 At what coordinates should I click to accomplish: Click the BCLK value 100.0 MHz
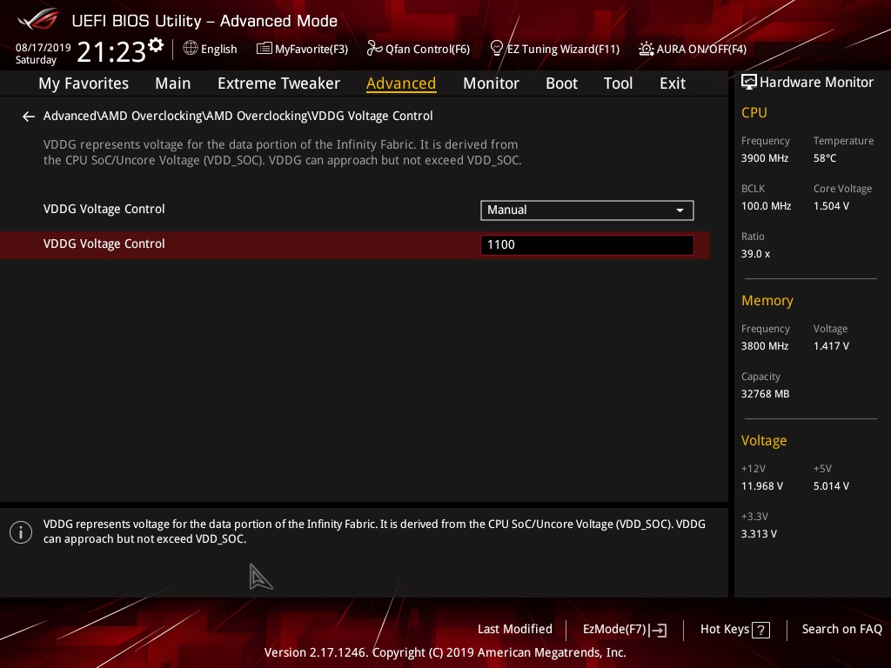[x=766, y=206]
